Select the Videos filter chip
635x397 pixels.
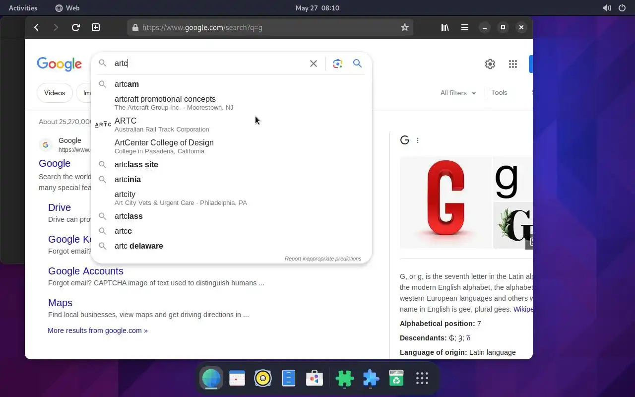pyautogui.click(x=55, y=93)
